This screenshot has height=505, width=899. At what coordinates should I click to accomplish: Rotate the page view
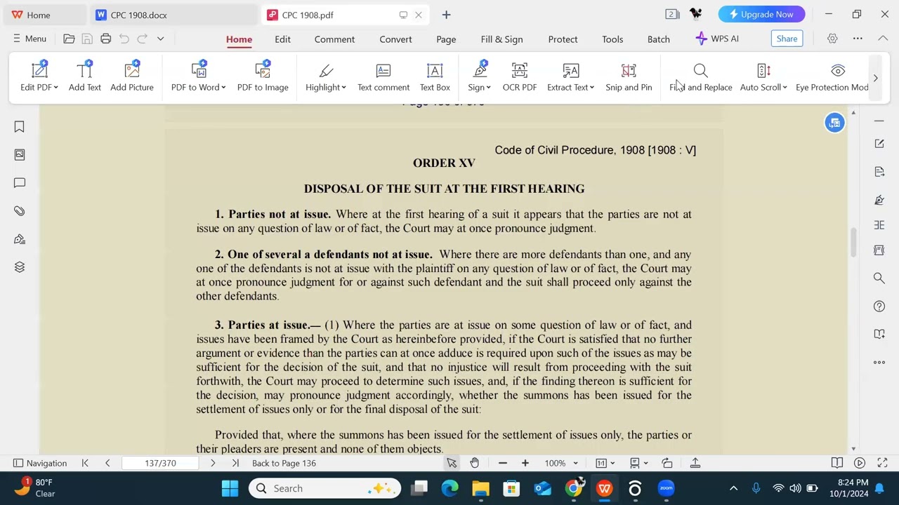pos(667,463)
